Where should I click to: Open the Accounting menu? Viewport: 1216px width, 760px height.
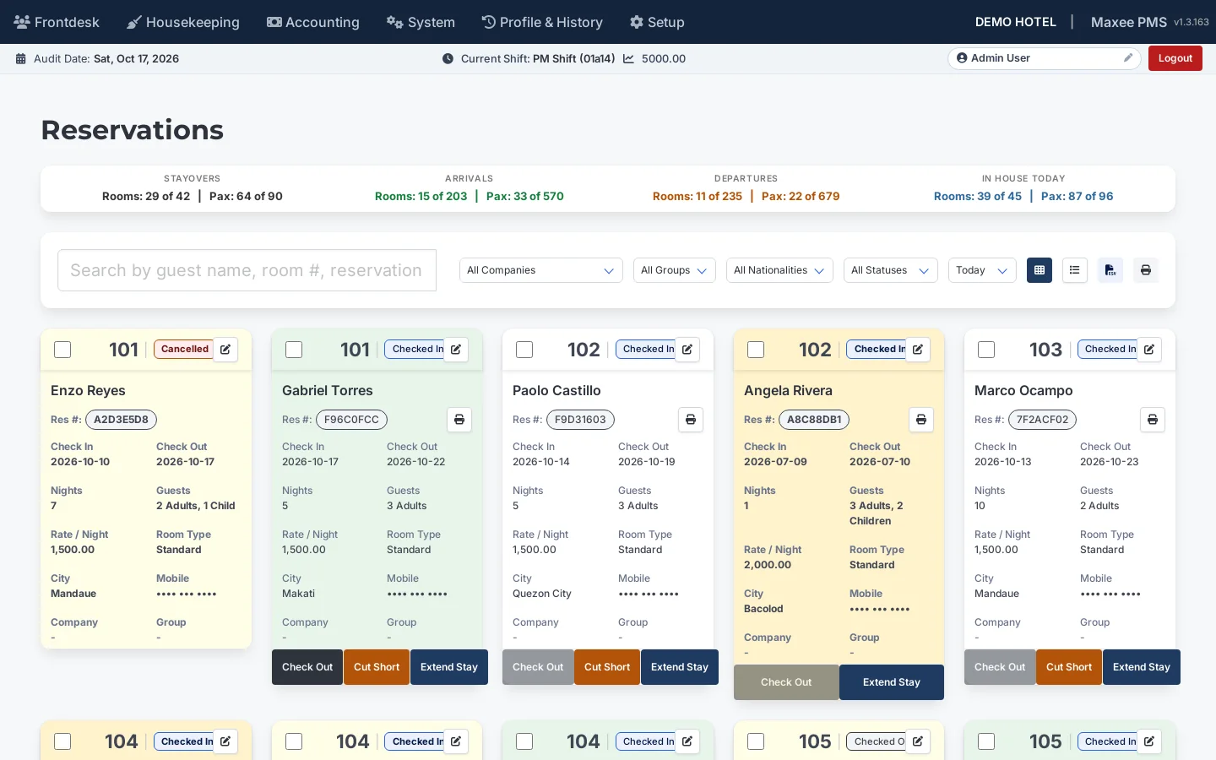coord(313,22)
